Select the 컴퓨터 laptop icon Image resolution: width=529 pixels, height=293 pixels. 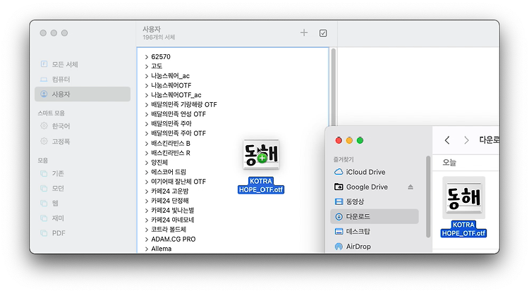coord(44,79)
